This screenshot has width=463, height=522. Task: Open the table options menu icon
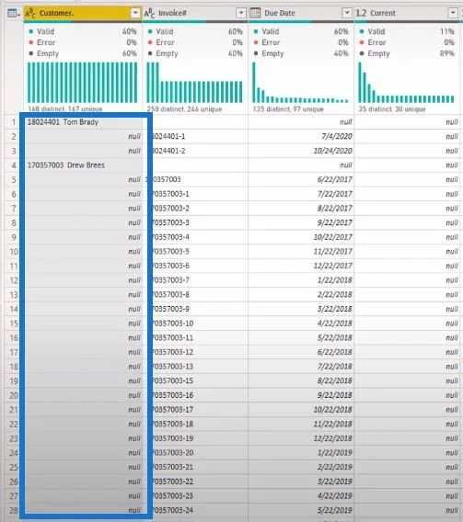click(13, 13)
